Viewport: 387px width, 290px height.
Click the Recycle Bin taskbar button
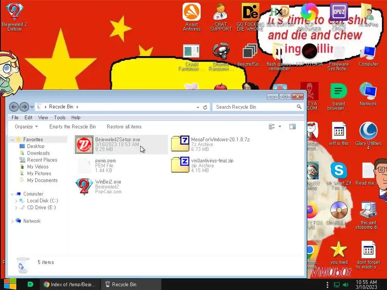tap(131, 285)
